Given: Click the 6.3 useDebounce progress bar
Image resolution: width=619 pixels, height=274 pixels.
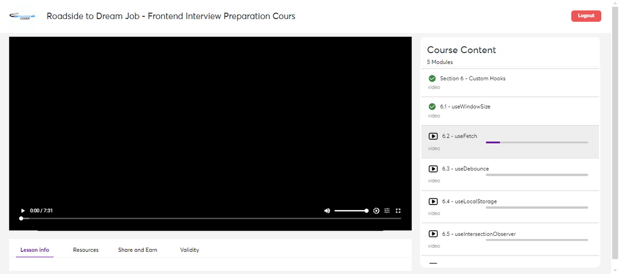Looking at the screenshot, I should [x=537, y=175].
